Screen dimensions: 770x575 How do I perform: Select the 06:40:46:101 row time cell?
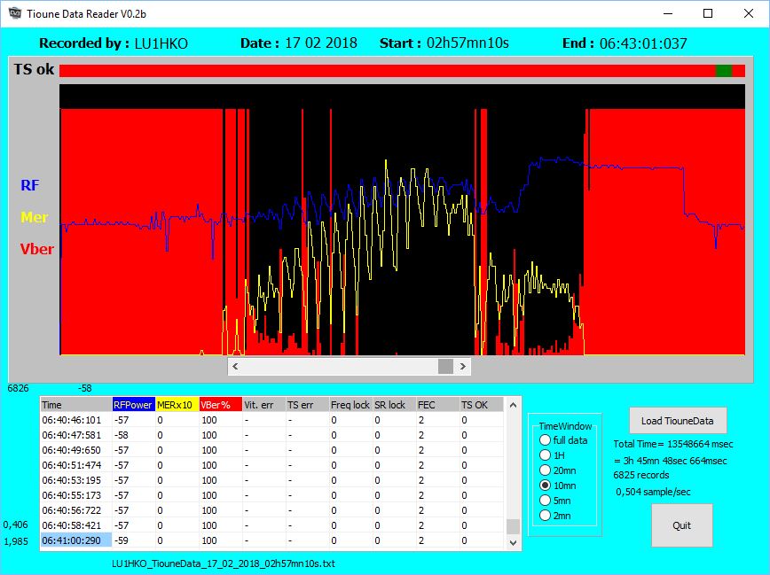point(76,420)
